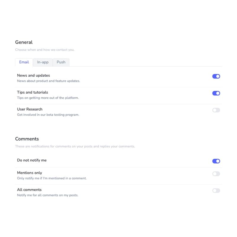Screen dimensions: 237x237
Task: Click the Do not notify me label
Action: pyautogui.click(x=32, y=160)
